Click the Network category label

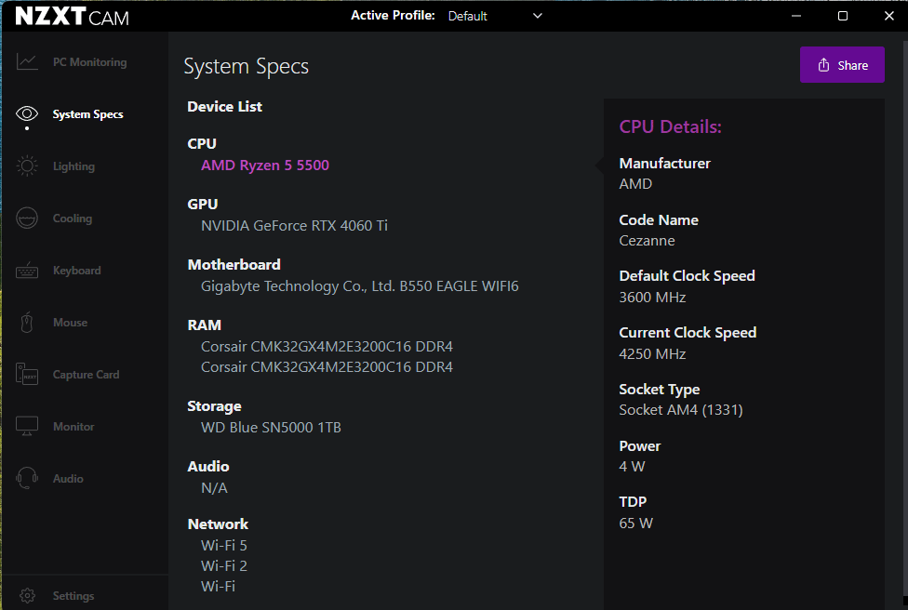click(x=218, y=524)
